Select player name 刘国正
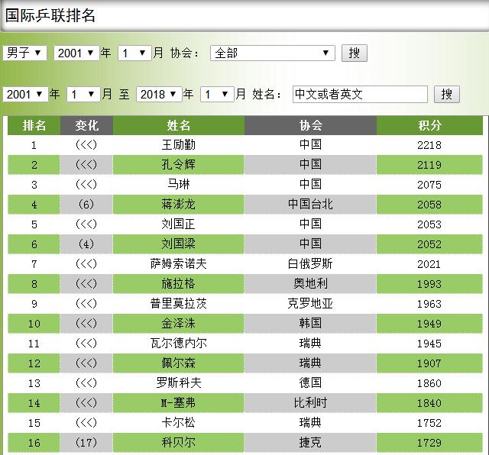The height and width of the screenshot is (455, 489). click(x=179, y=224)
